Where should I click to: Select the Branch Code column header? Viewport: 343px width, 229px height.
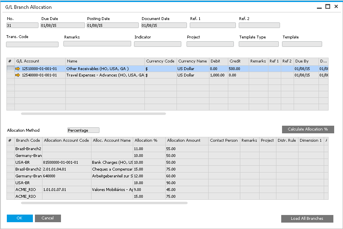click(28, 141)
